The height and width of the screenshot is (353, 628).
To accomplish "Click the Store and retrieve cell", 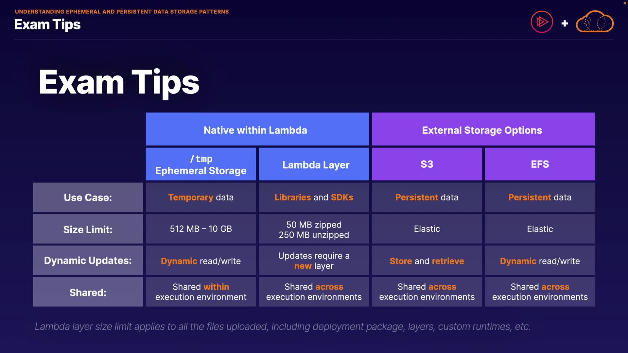I will [427, 261].
